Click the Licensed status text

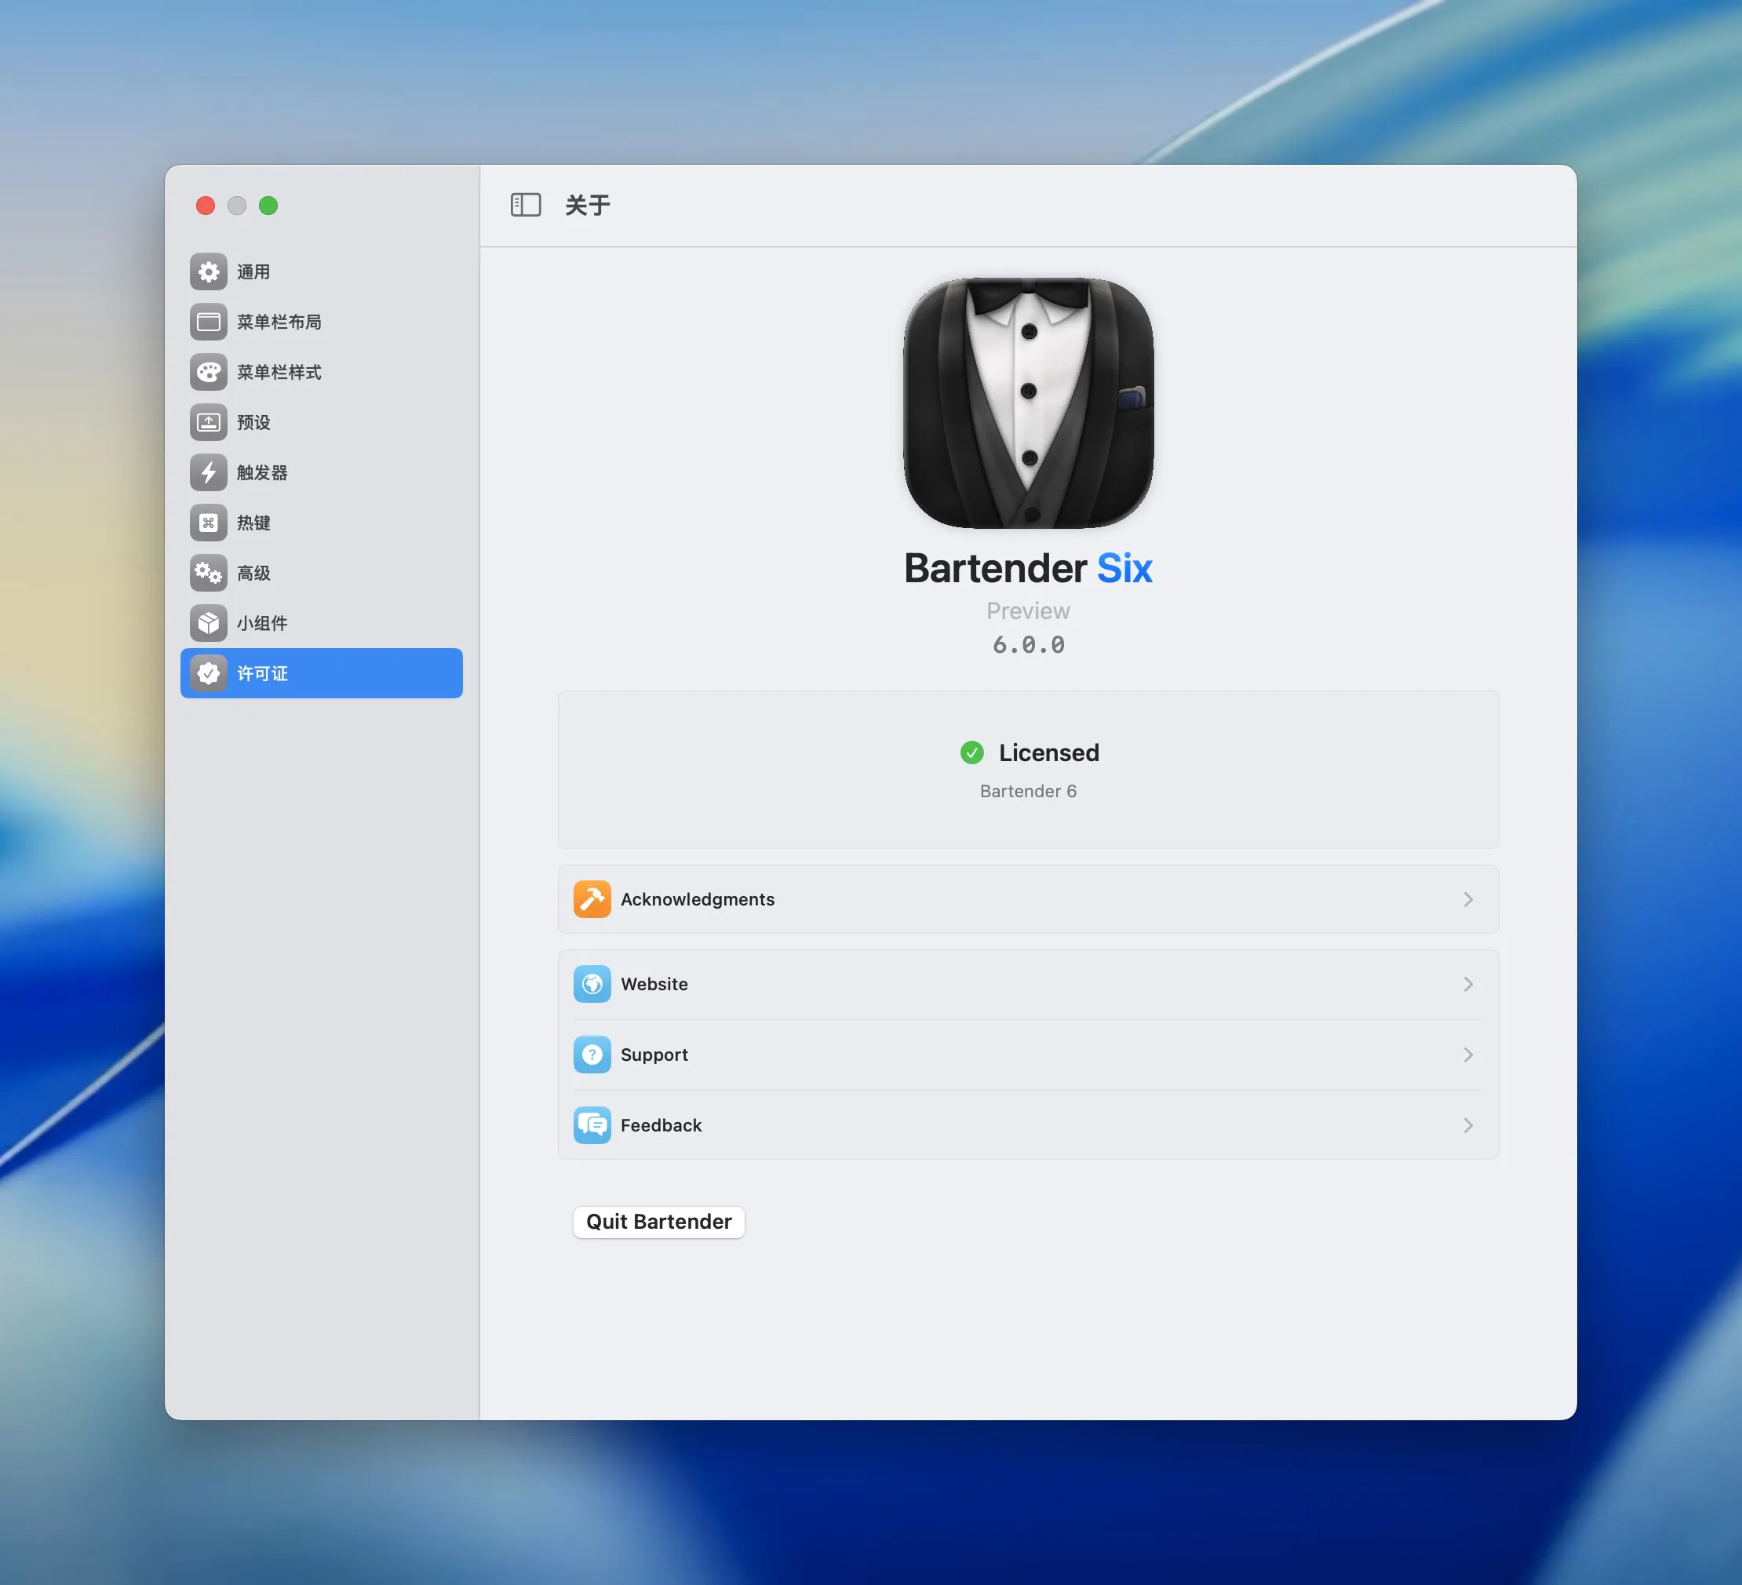point(1049,752)
